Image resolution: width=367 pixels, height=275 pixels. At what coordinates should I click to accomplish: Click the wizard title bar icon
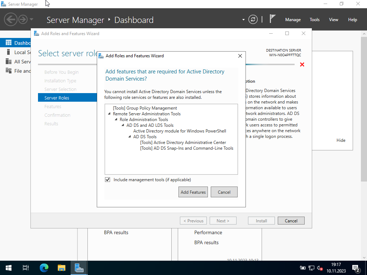pos(37,33)
